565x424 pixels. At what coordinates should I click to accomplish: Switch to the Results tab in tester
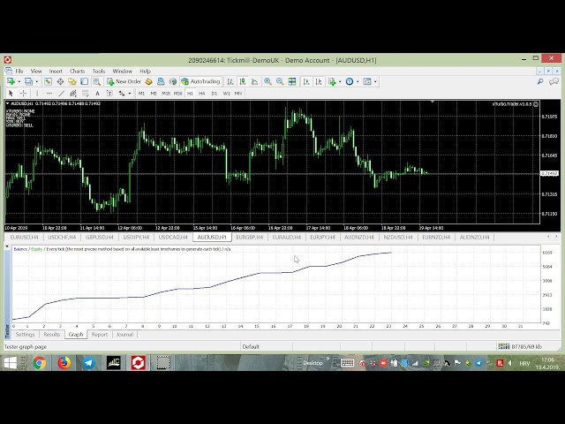pos(51,335)
